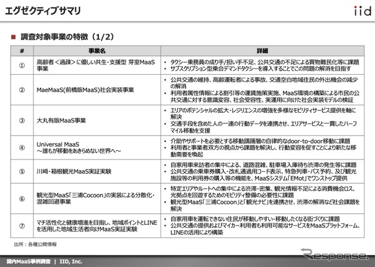The width and height of the screenshot is (375, 267).
Task: Click row number ⑤ cell
Action: pyautogui.click(x=22, y=171)
